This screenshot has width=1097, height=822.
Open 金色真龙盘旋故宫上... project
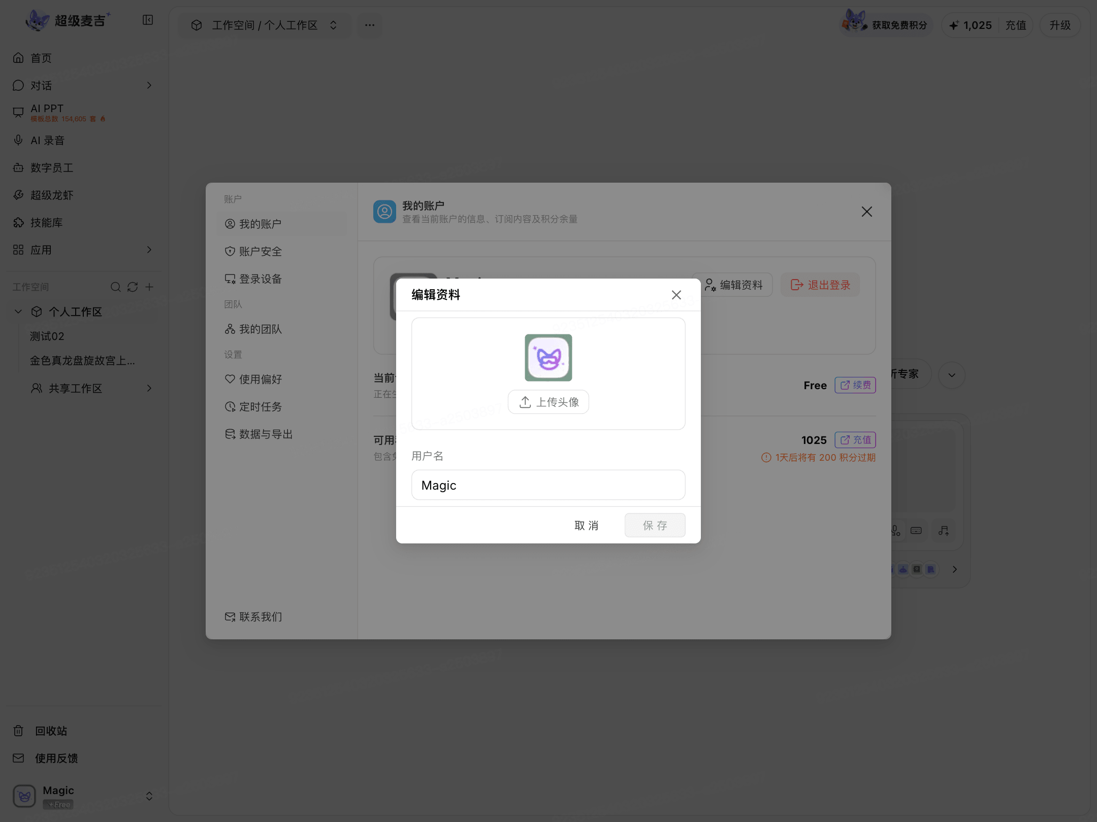[x=82, y=360]
